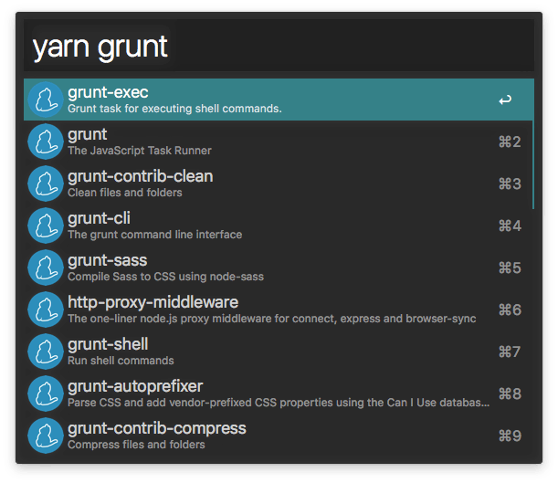The width and height of the screenshot is (558, 483).
Task: Click 'Grunt task for executing shell commands.' subtitle
Action: coord(174,109)
